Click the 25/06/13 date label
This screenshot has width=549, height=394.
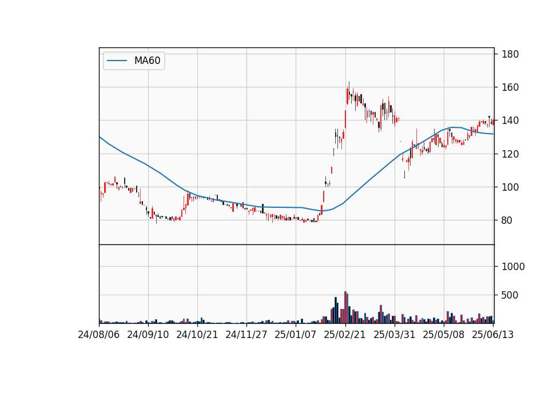pos(493,335)
